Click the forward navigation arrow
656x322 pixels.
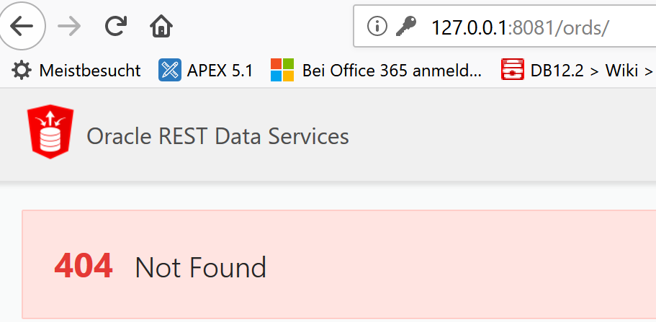pos(69,27)
